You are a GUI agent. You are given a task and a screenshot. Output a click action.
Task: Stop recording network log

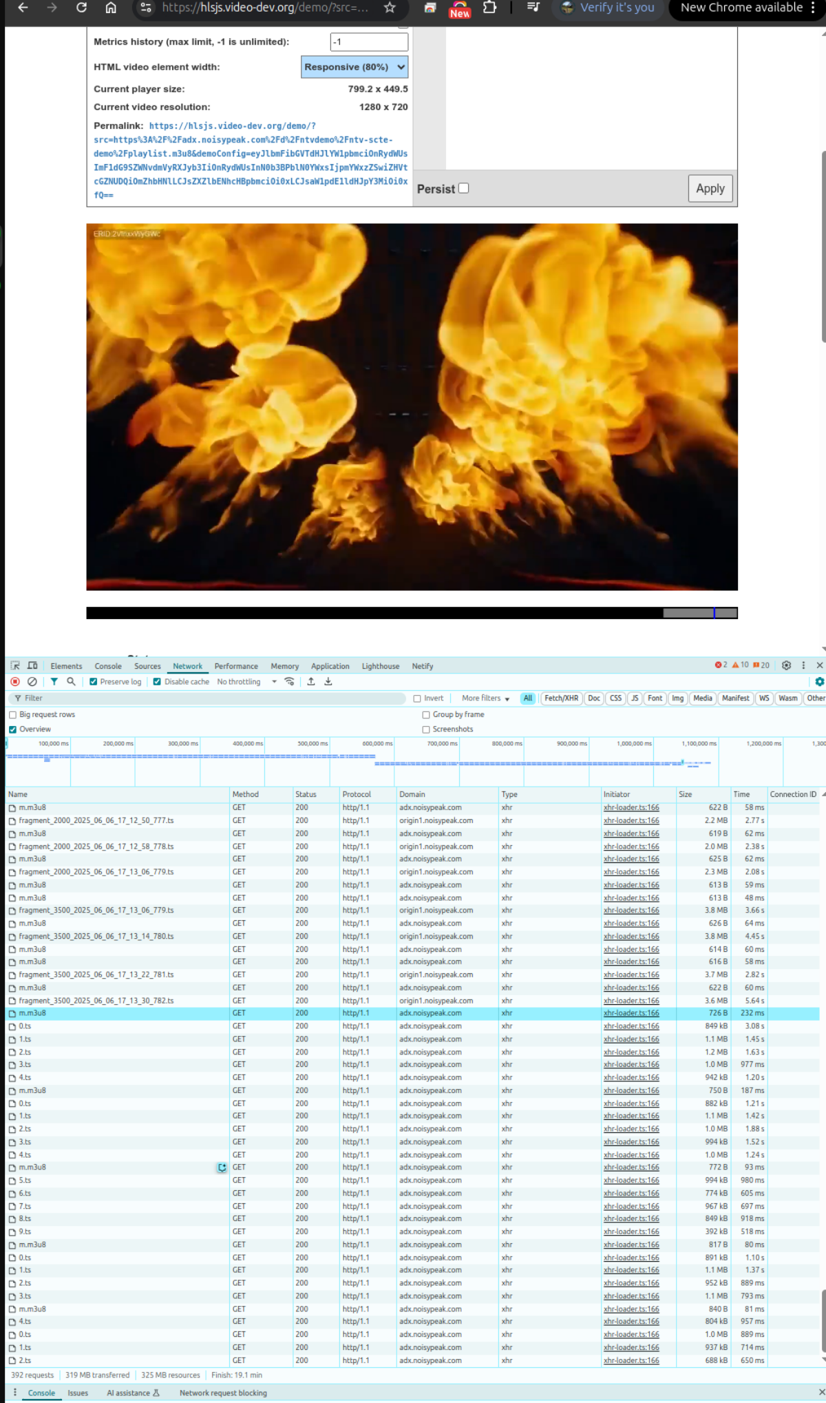coord(15,681)
